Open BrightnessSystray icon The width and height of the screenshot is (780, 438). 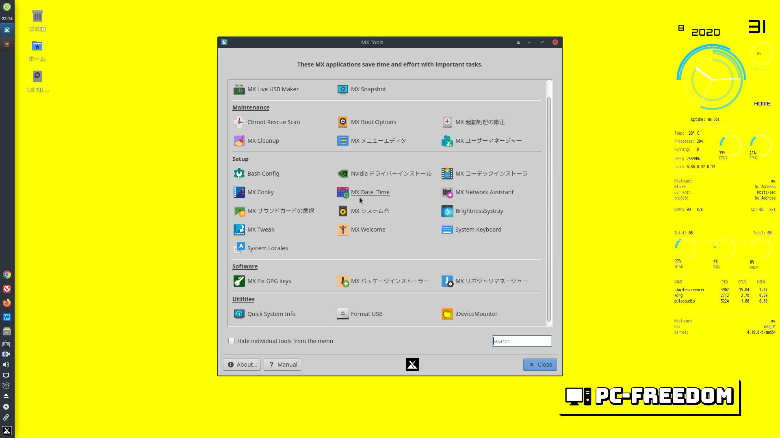447,211
